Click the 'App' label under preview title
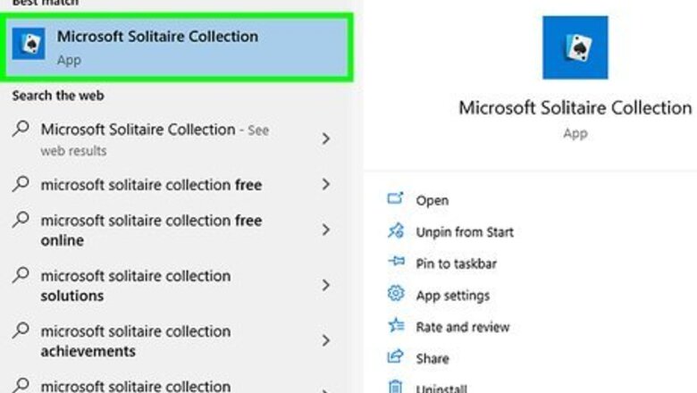The width and height of the screenshot is (697, 393). point(575,133)
